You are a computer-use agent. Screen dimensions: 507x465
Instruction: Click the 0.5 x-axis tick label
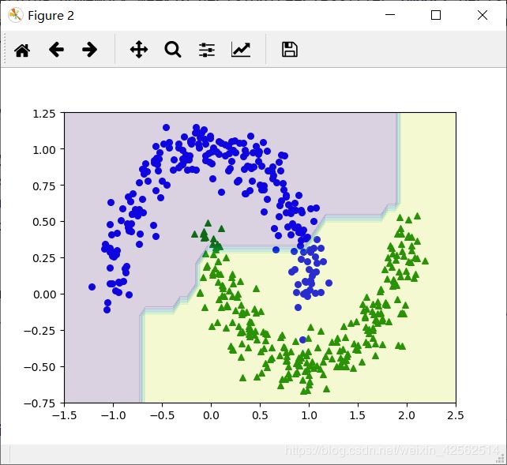260,415
